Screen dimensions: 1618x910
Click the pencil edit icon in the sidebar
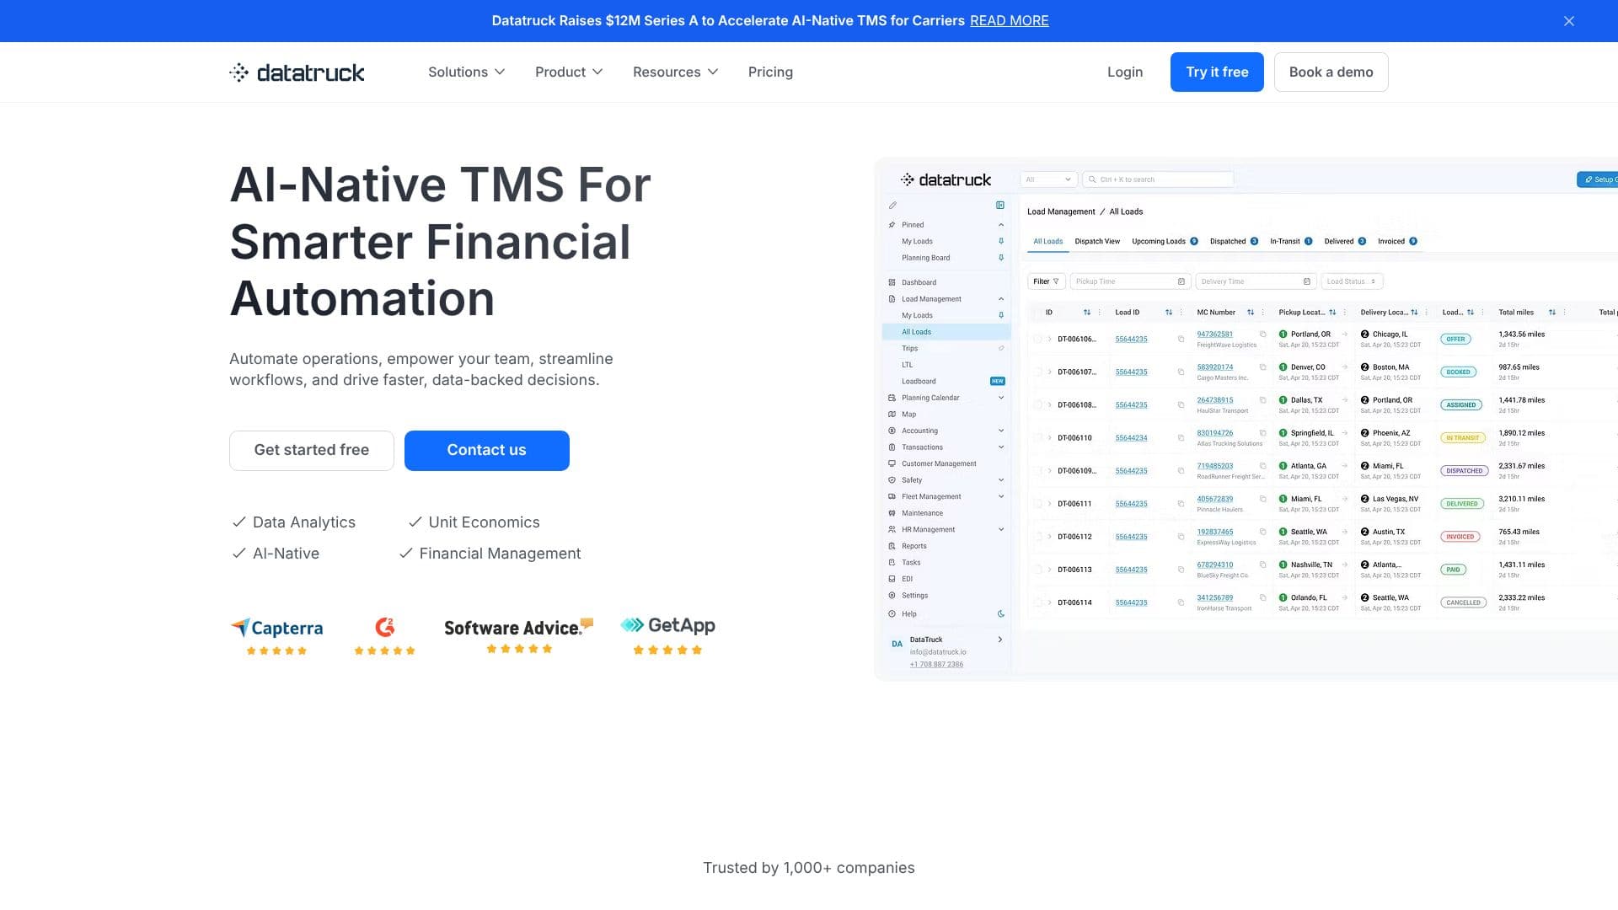892,205
